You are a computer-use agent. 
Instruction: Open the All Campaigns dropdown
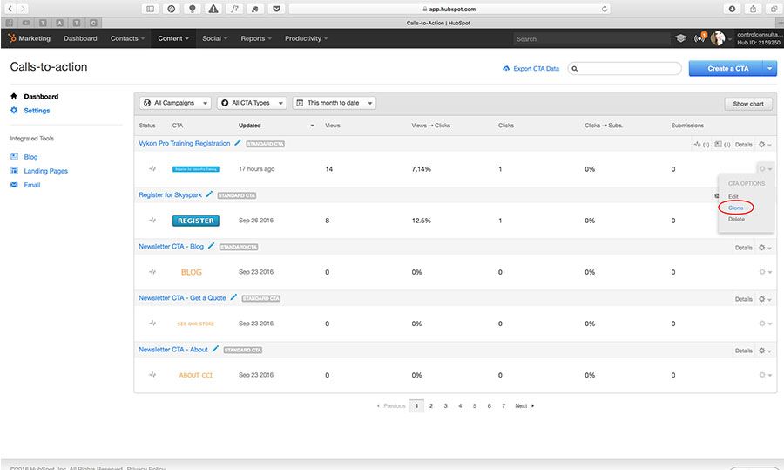175,103
